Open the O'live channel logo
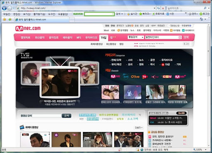This screenshot has height=153, width=212. pyautogui.click(x=135, y=76)
